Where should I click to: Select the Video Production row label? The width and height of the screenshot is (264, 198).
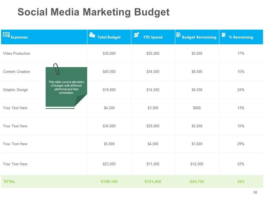(x=16, y=53)
